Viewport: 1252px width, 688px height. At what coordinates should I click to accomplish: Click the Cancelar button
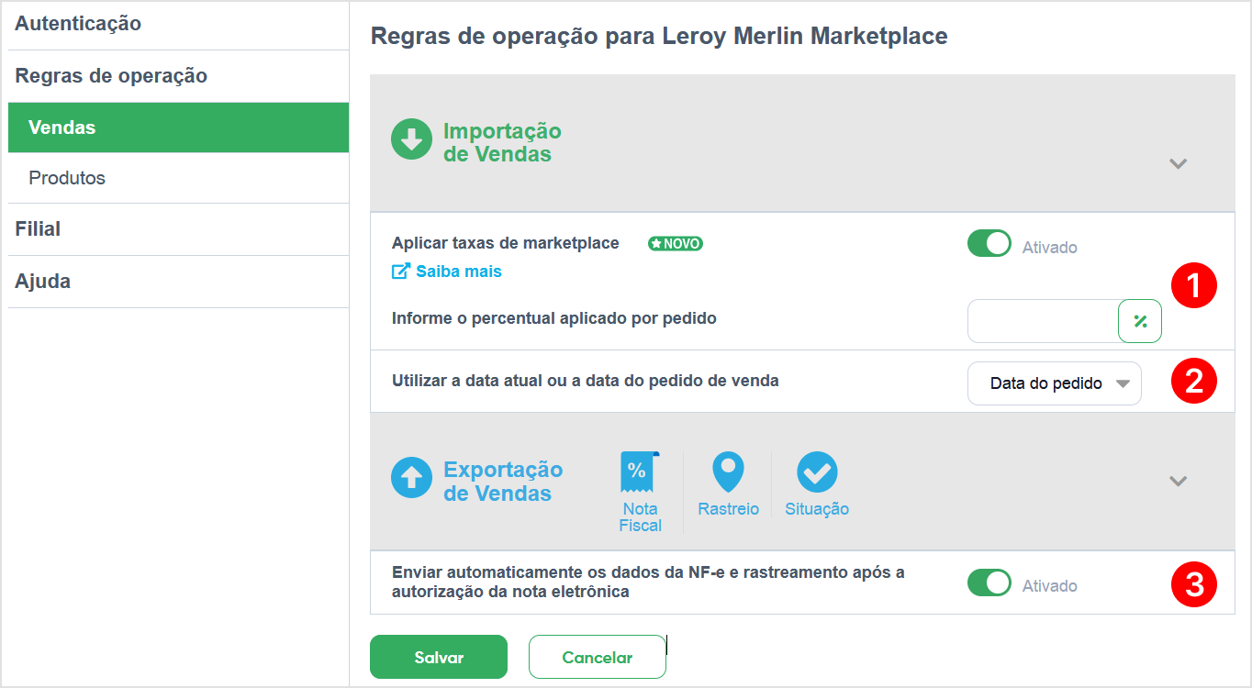click(598, 657)
